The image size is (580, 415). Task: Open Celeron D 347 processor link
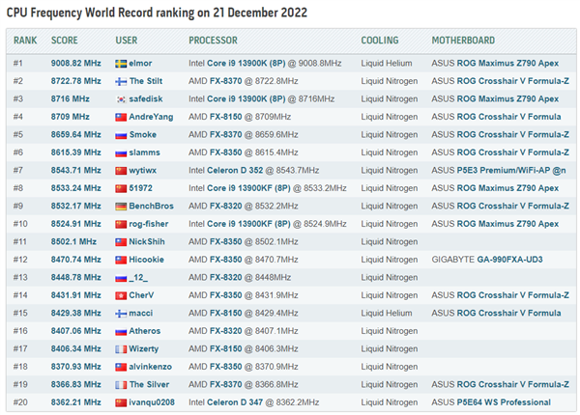tap(235, 402)
